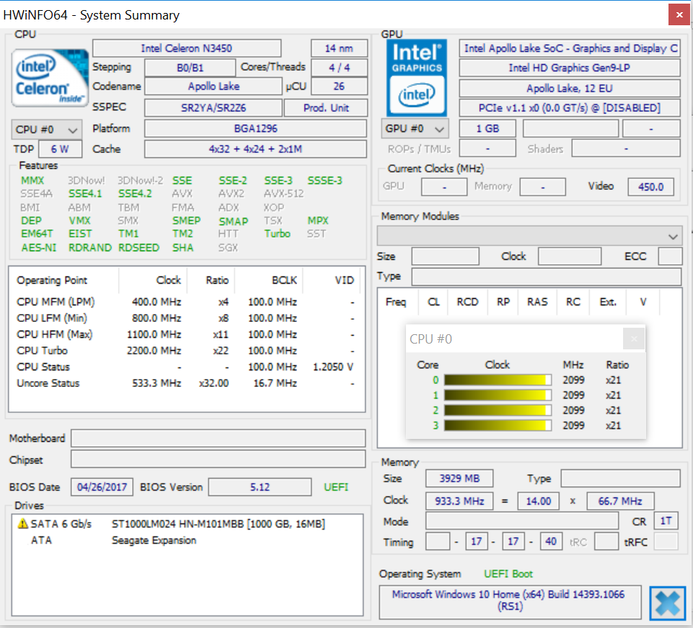The width and height of the screenshot is (693, 628).
Task: Close the HWiNFO64 System Summary window
Action: [x=679, y=15]
